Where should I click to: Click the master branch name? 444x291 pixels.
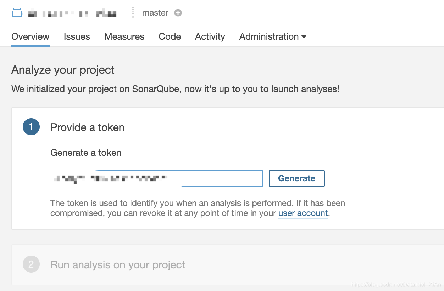[x=155, y=13]
